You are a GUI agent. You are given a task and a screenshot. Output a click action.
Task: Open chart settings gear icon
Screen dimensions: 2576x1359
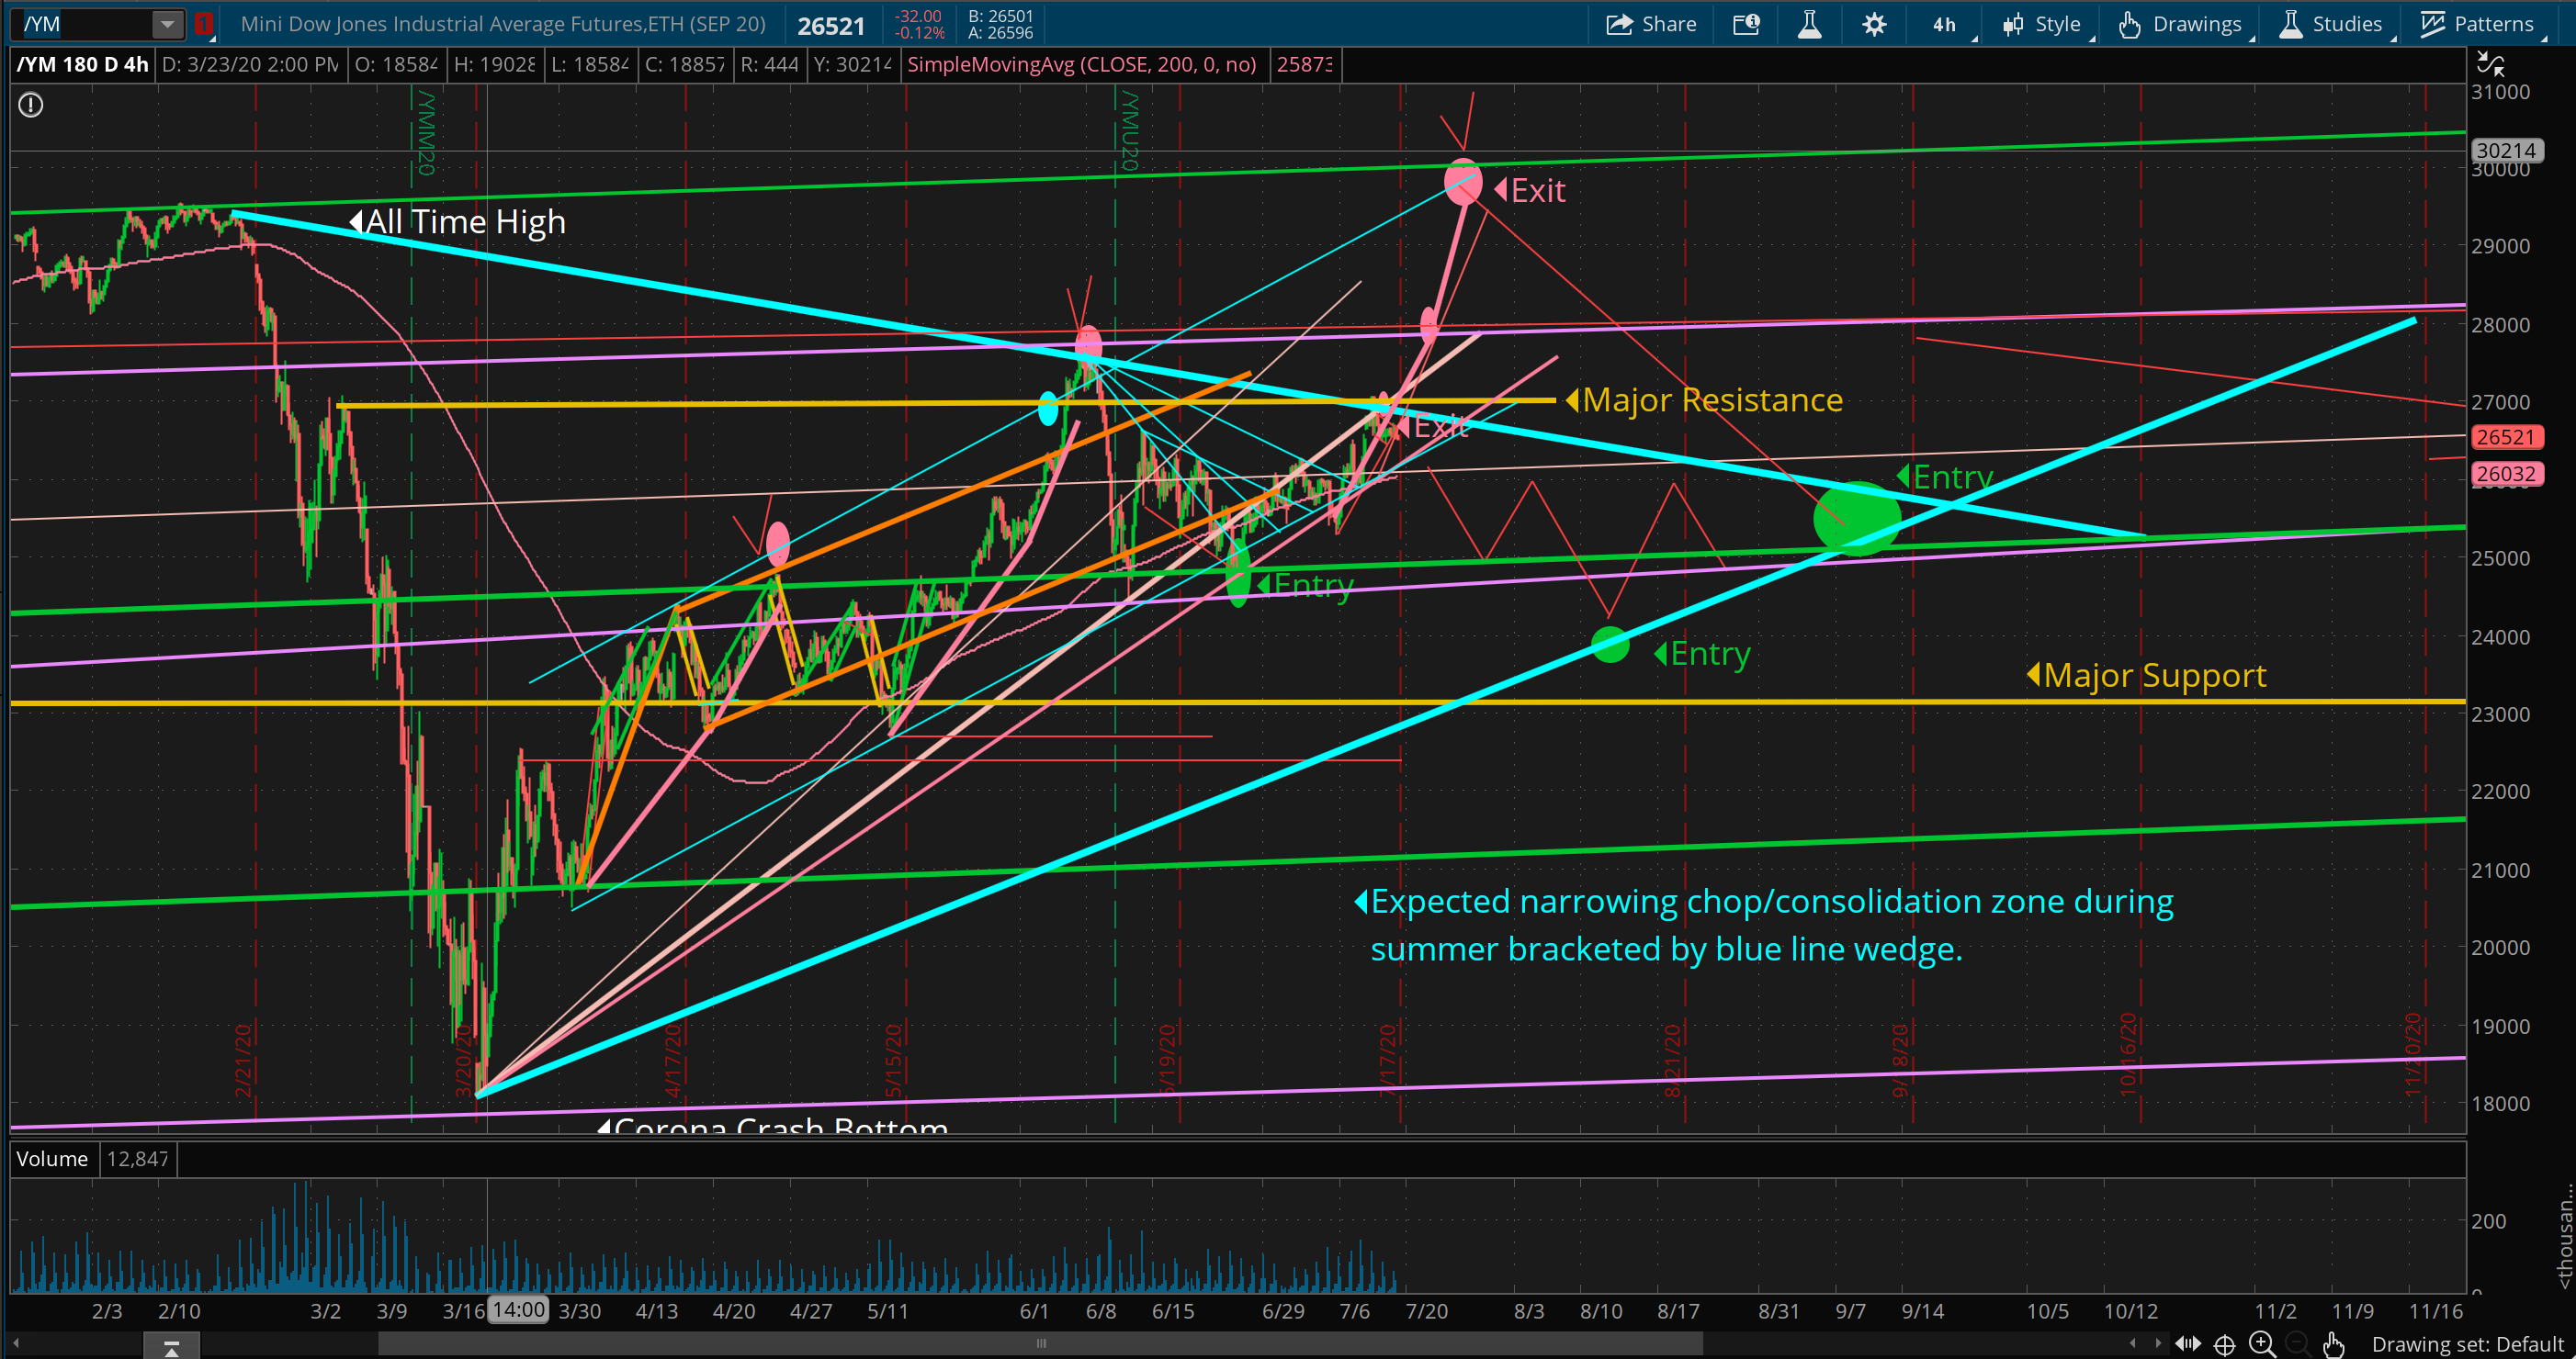[x=1874, y=24]
